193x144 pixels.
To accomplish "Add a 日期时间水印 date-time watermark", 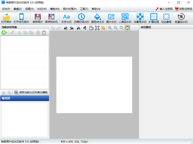I will [x=81, y=18].
